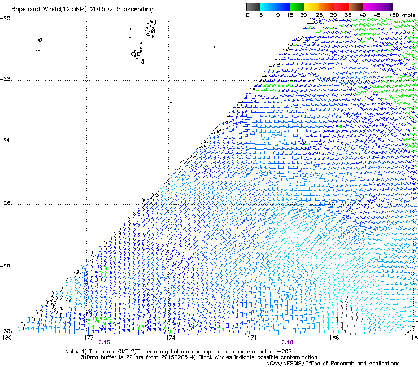
Task: Click legend scale label '40'
Action: 363,15
